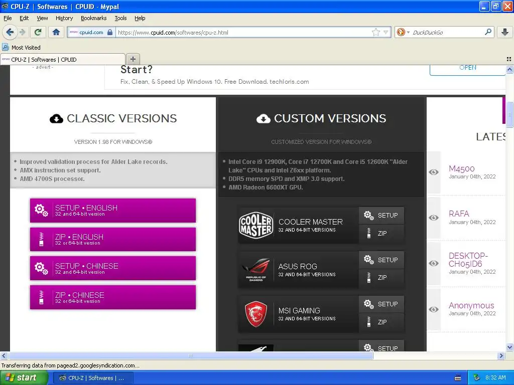Toggle the eye icon next to M4500

tap(434, 172)
